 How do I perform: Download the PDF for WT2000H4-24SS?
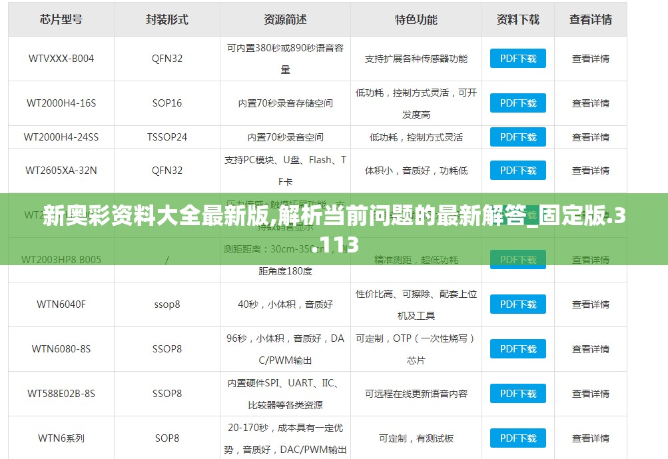coord(517,137)
